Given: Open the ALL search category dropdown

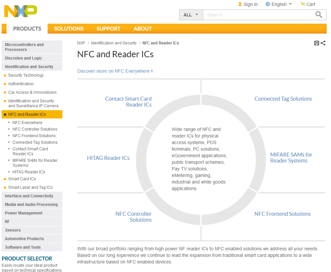Looking at the screenshot, I should coord(191,15).
